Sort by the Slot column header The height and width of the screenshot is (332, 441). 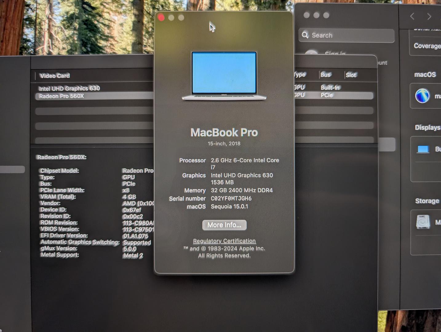click(x=351, y=75)
